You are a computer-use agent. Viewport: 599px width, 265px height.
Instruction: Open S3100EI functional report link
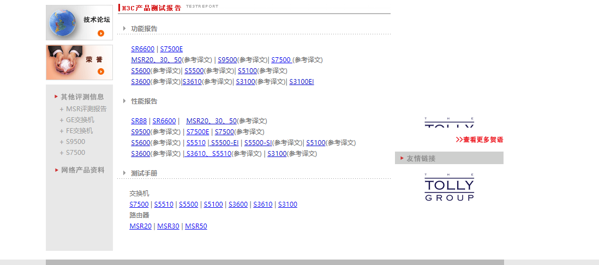pyautogui.click(x=302, y=82)
